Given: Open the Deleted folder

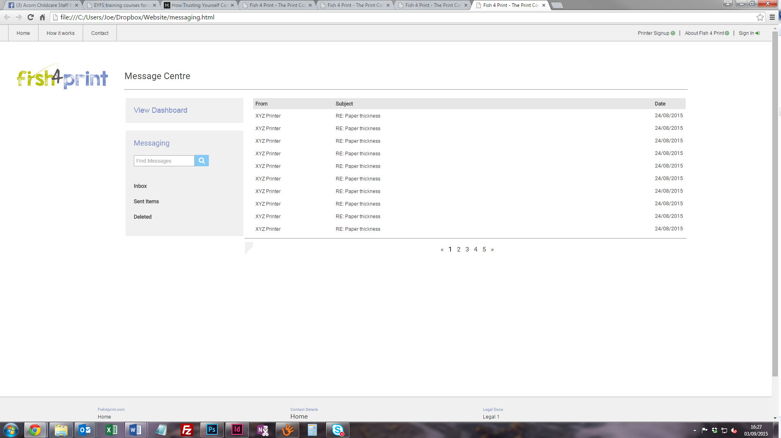Looking at the screenshot, I should pos(143,217).
